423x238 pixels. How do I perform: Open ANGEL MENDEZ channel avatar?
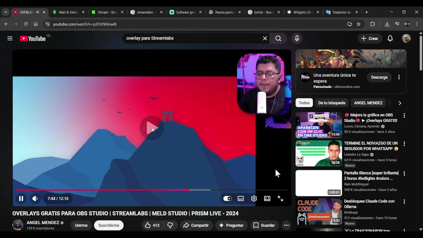(18, 225)
